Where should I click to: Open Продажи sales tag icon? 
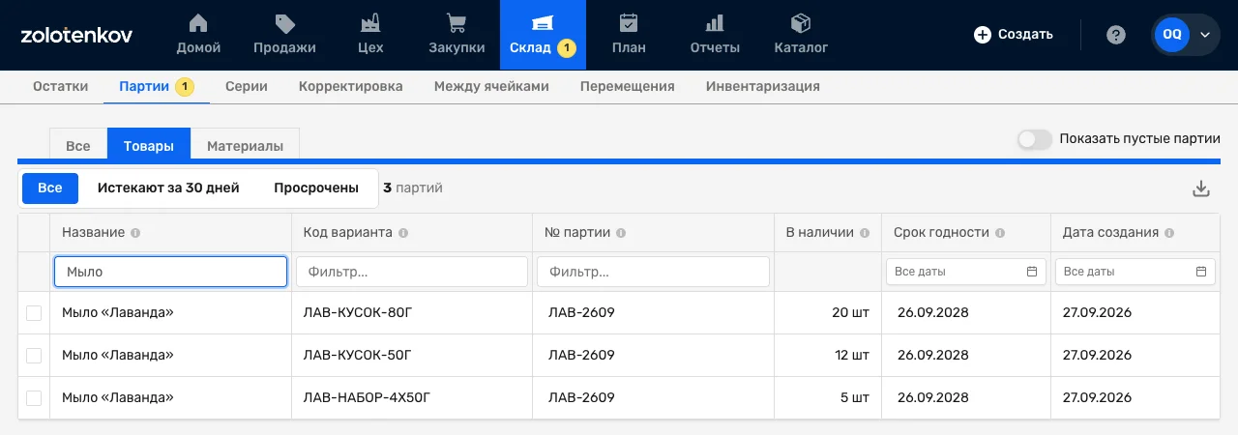click(x=284, y=23)
